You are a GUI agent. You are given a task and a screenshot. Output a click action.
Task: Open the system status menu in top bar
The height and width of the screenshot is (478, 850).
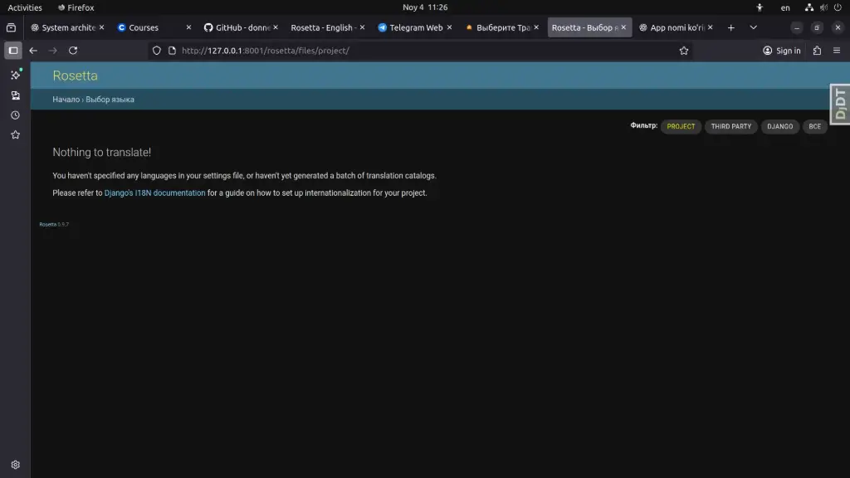click(x=822, y=7)
